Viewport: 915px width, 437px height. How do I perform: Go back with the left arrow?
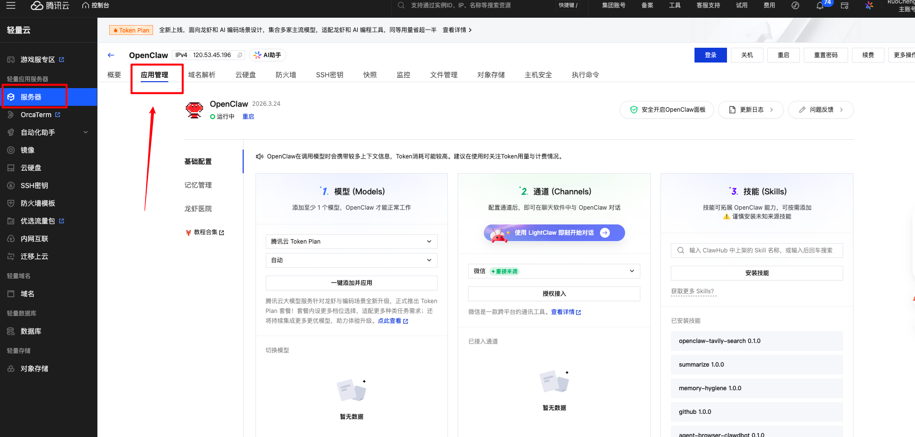point(111,55)
